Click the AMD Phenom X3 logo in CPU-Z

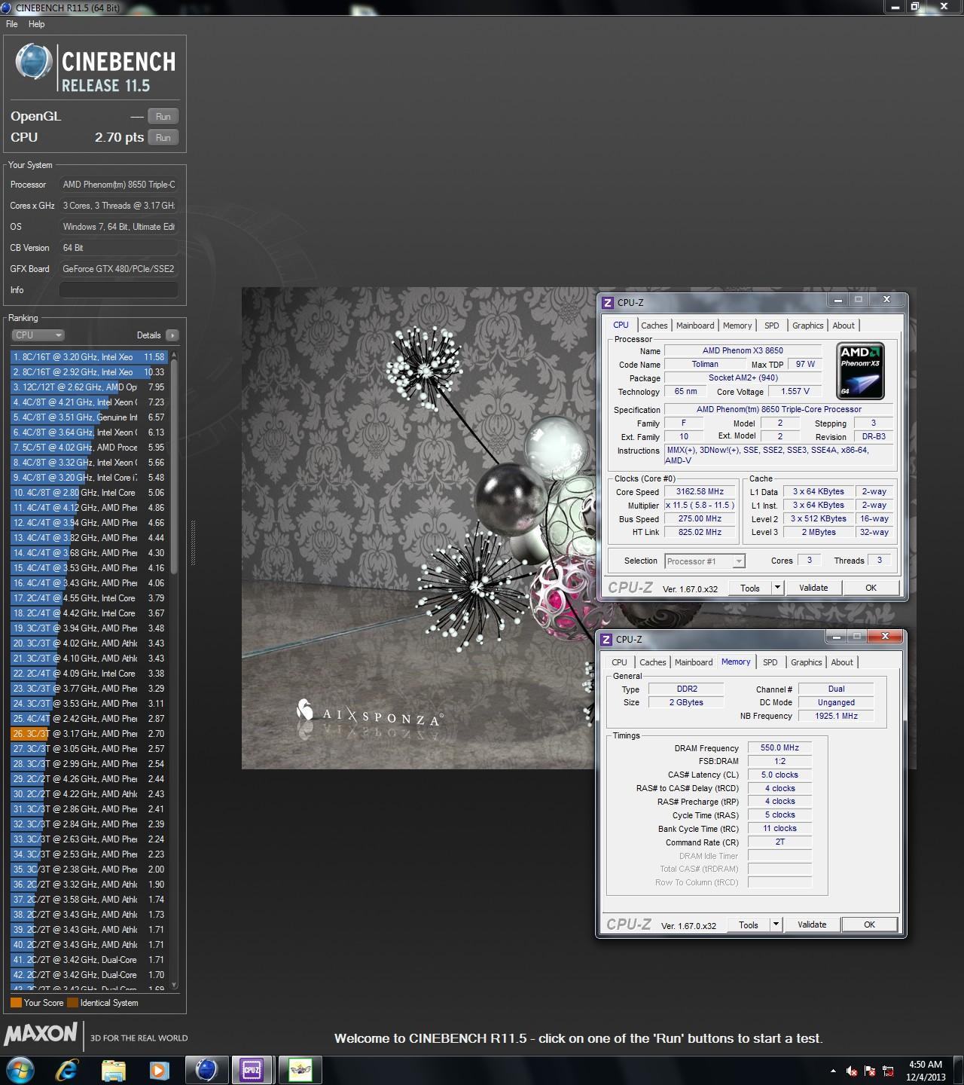pos(861,371)
